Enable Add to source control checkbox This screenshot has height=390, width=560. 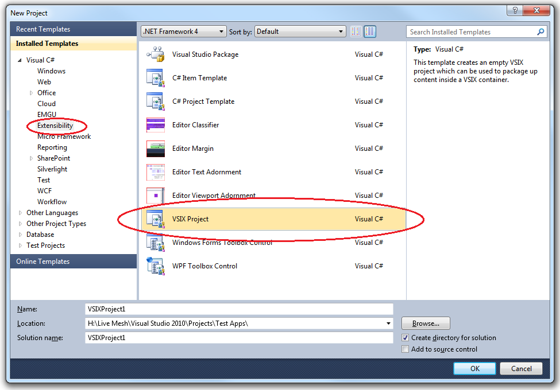pyautogui.click(x=405, y=349)
